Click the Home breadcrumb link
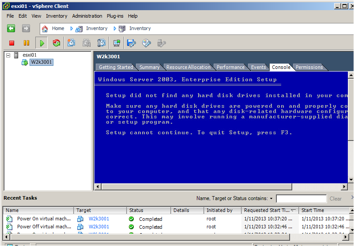 coord(58,28)
